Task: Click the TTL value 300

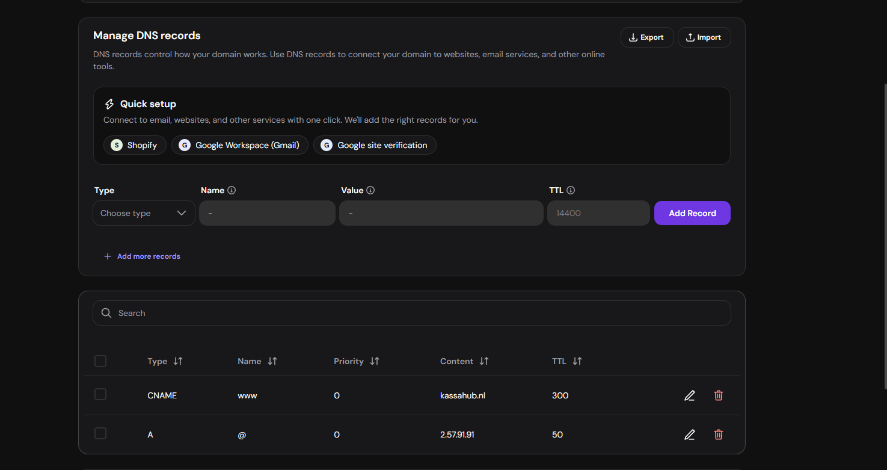Action: (x=560, y=395)
